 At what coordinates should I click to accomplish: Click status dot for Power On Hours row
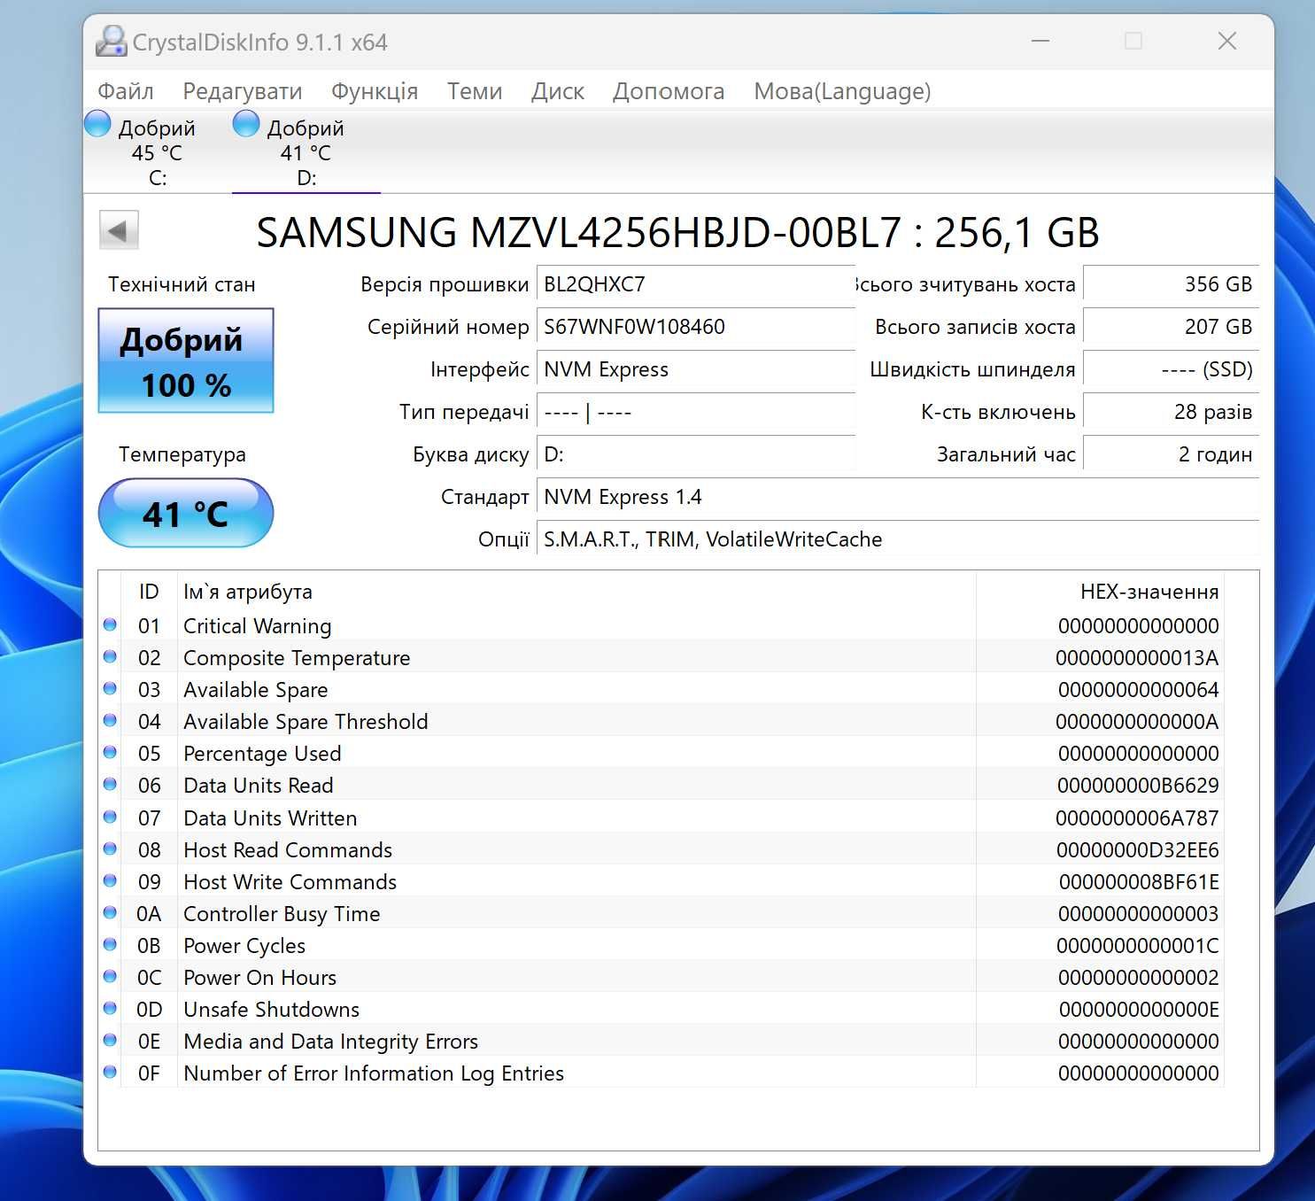click(x=110, y=976)
